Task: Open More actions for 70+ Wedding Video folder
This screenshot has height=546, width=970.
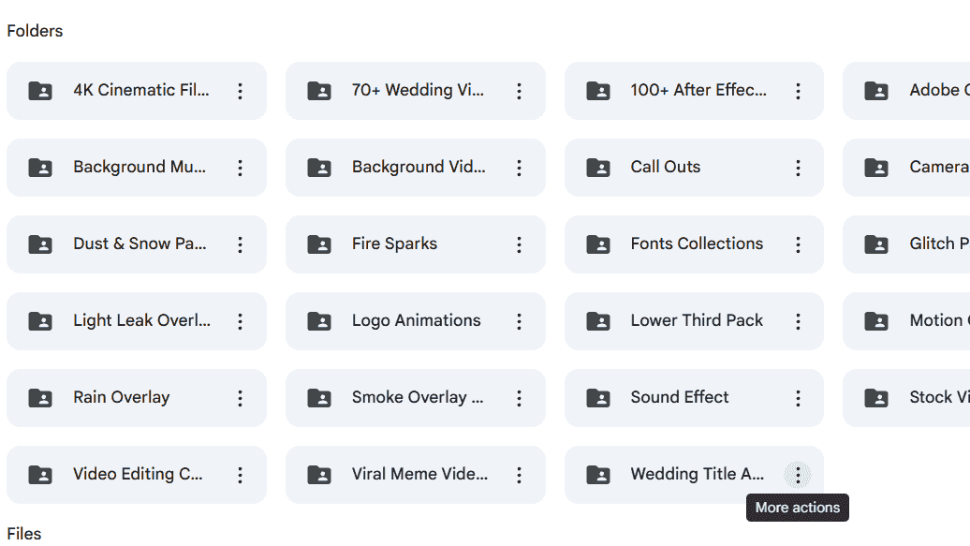Action: click(519, 91)
